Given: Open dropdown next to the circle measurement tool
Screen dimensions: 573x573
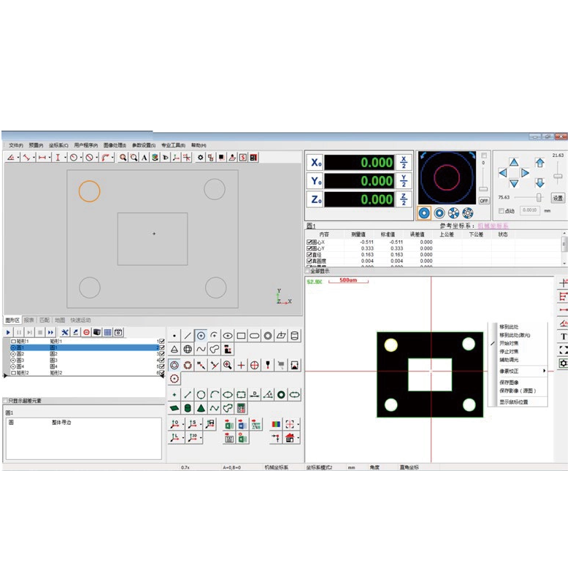Looking at the screenshot, I should [81, 158].
